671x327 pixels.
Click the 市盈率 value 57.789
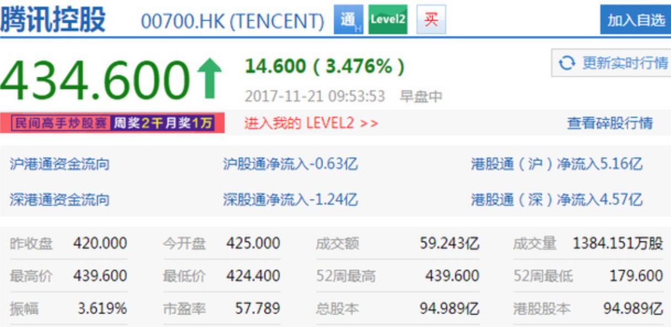(x=258, y=308)
